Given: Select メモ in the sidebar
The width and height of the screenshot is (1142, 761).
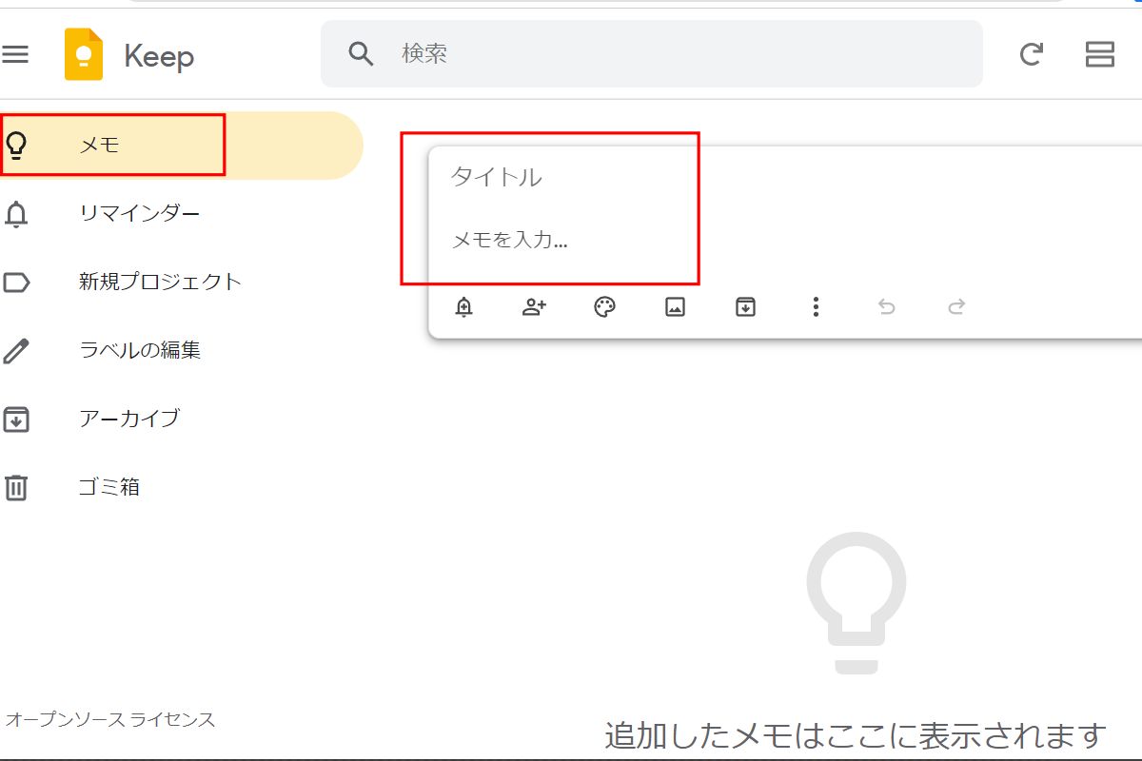Looking at the screenshot, I should 100,145.
